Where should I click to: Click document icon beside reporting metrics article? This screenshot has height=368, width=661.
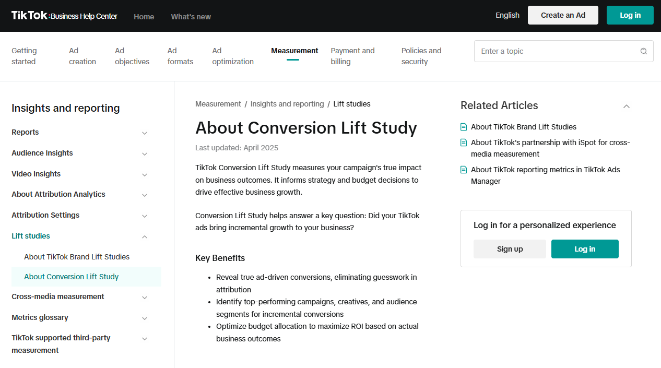tap(464, 170)
